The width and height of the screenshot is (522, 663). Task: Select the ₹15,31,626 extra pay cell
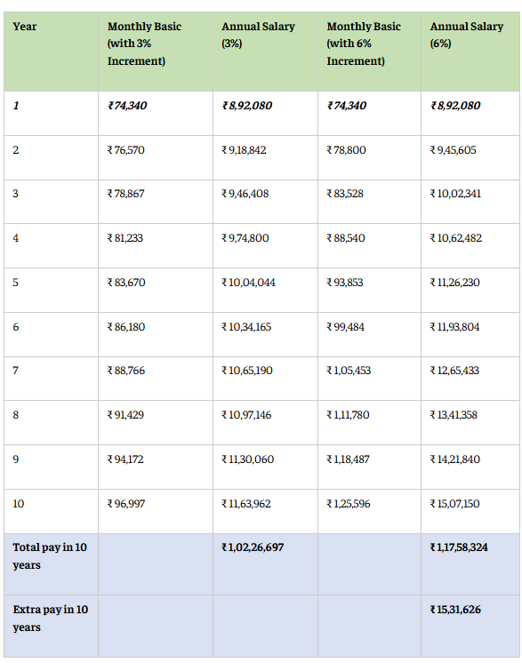(x=455, y=610)
